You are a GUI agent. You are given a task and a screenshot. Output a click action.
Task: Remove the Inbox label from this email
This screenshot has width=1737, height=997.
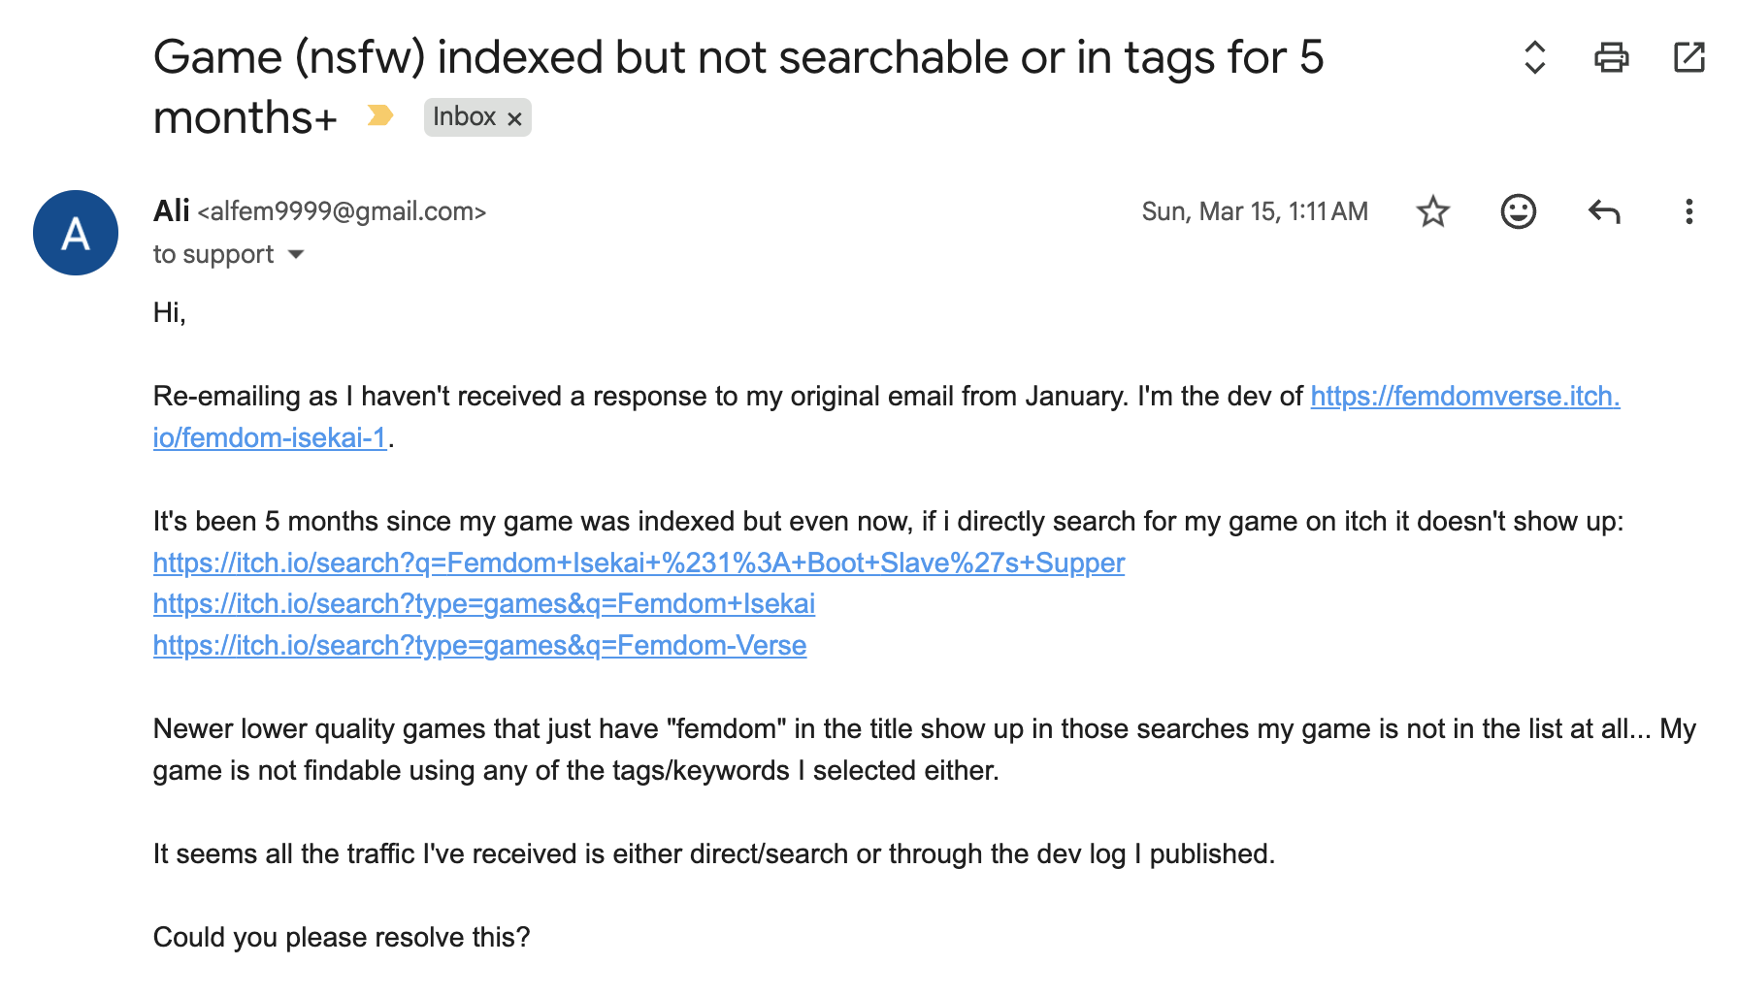click(x=514, y=116)
